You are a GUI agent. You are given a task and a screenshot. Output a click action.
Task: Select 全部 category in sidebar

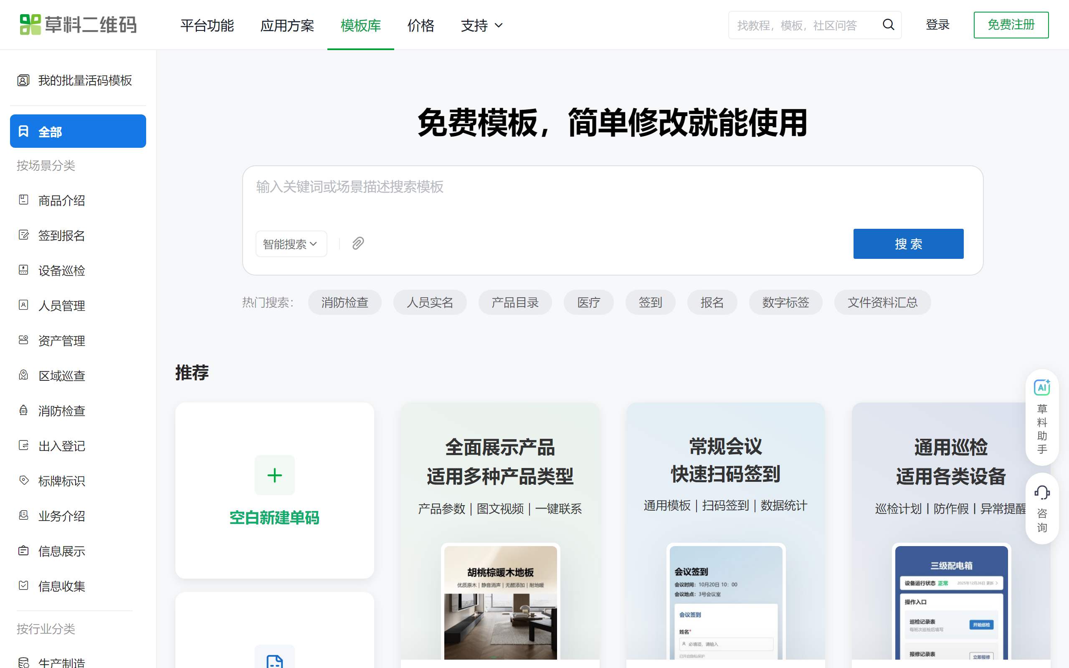78,131
